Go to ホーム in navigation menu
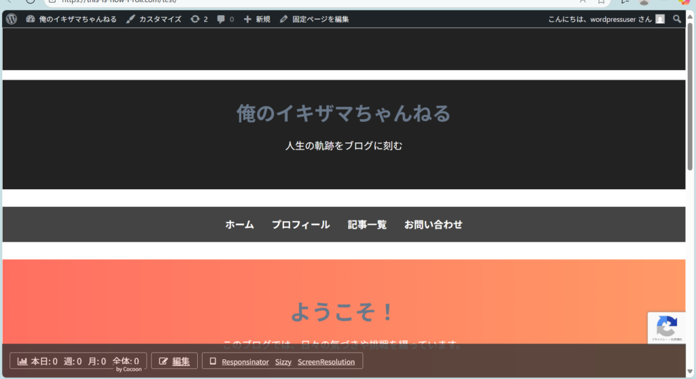Viewport: 696px width, 379px height. 239,225
